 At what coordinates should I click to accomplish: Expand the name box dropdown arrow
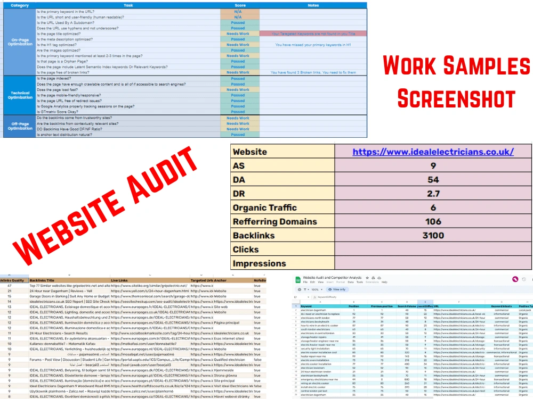pyautogui.click(x=308, y=297)
